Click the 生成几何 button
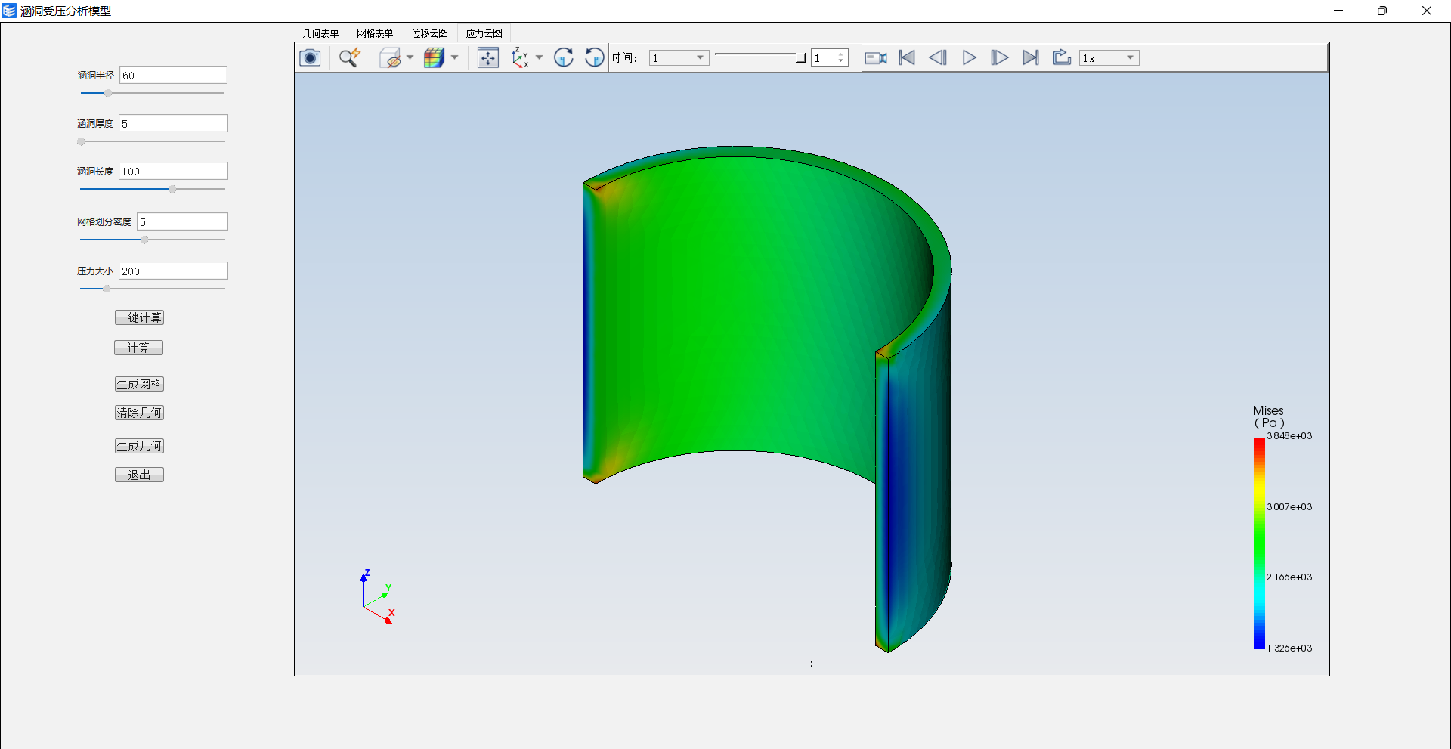The height and width of the screenshot is (749, 1451). pos(139,446)
